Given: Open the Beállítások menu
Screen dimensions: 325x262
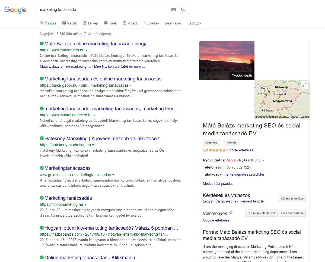Looking at the screenshot, I should pyautogui.click(x=173, y=23).
